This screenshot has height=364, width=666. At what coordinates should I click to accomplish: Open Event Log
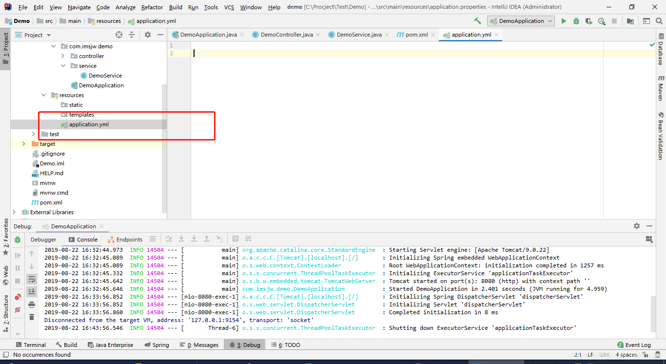pyautogui.click(x=634, y=345)
